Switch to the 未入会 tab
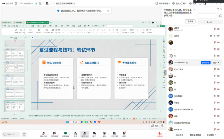 pyautogui.click(x=209, y=22)
